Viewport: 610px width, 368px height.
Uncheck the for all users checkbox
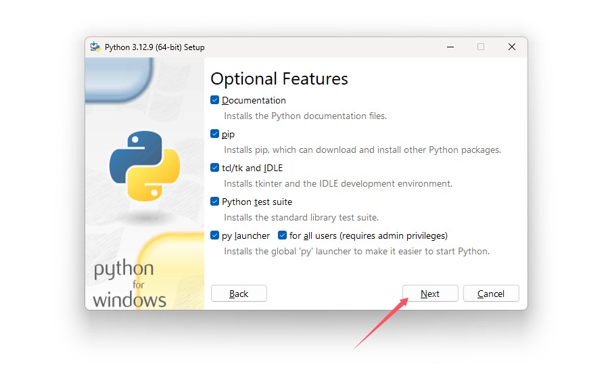coord(282,235)
